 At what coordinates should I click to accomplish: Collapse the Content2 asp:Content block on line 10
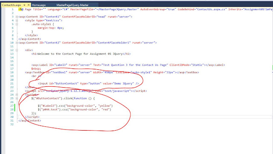click(17, 43)
